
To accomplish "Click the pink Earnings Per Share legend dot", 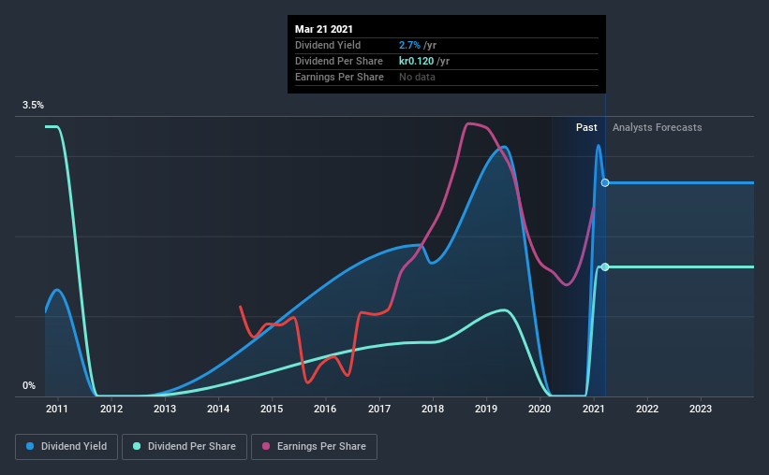I will [266, 446].
